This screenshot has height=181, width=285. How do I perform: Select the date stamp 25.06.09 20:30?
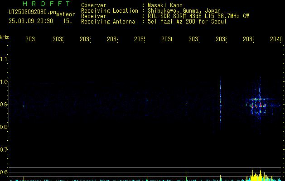pos(31,21)
